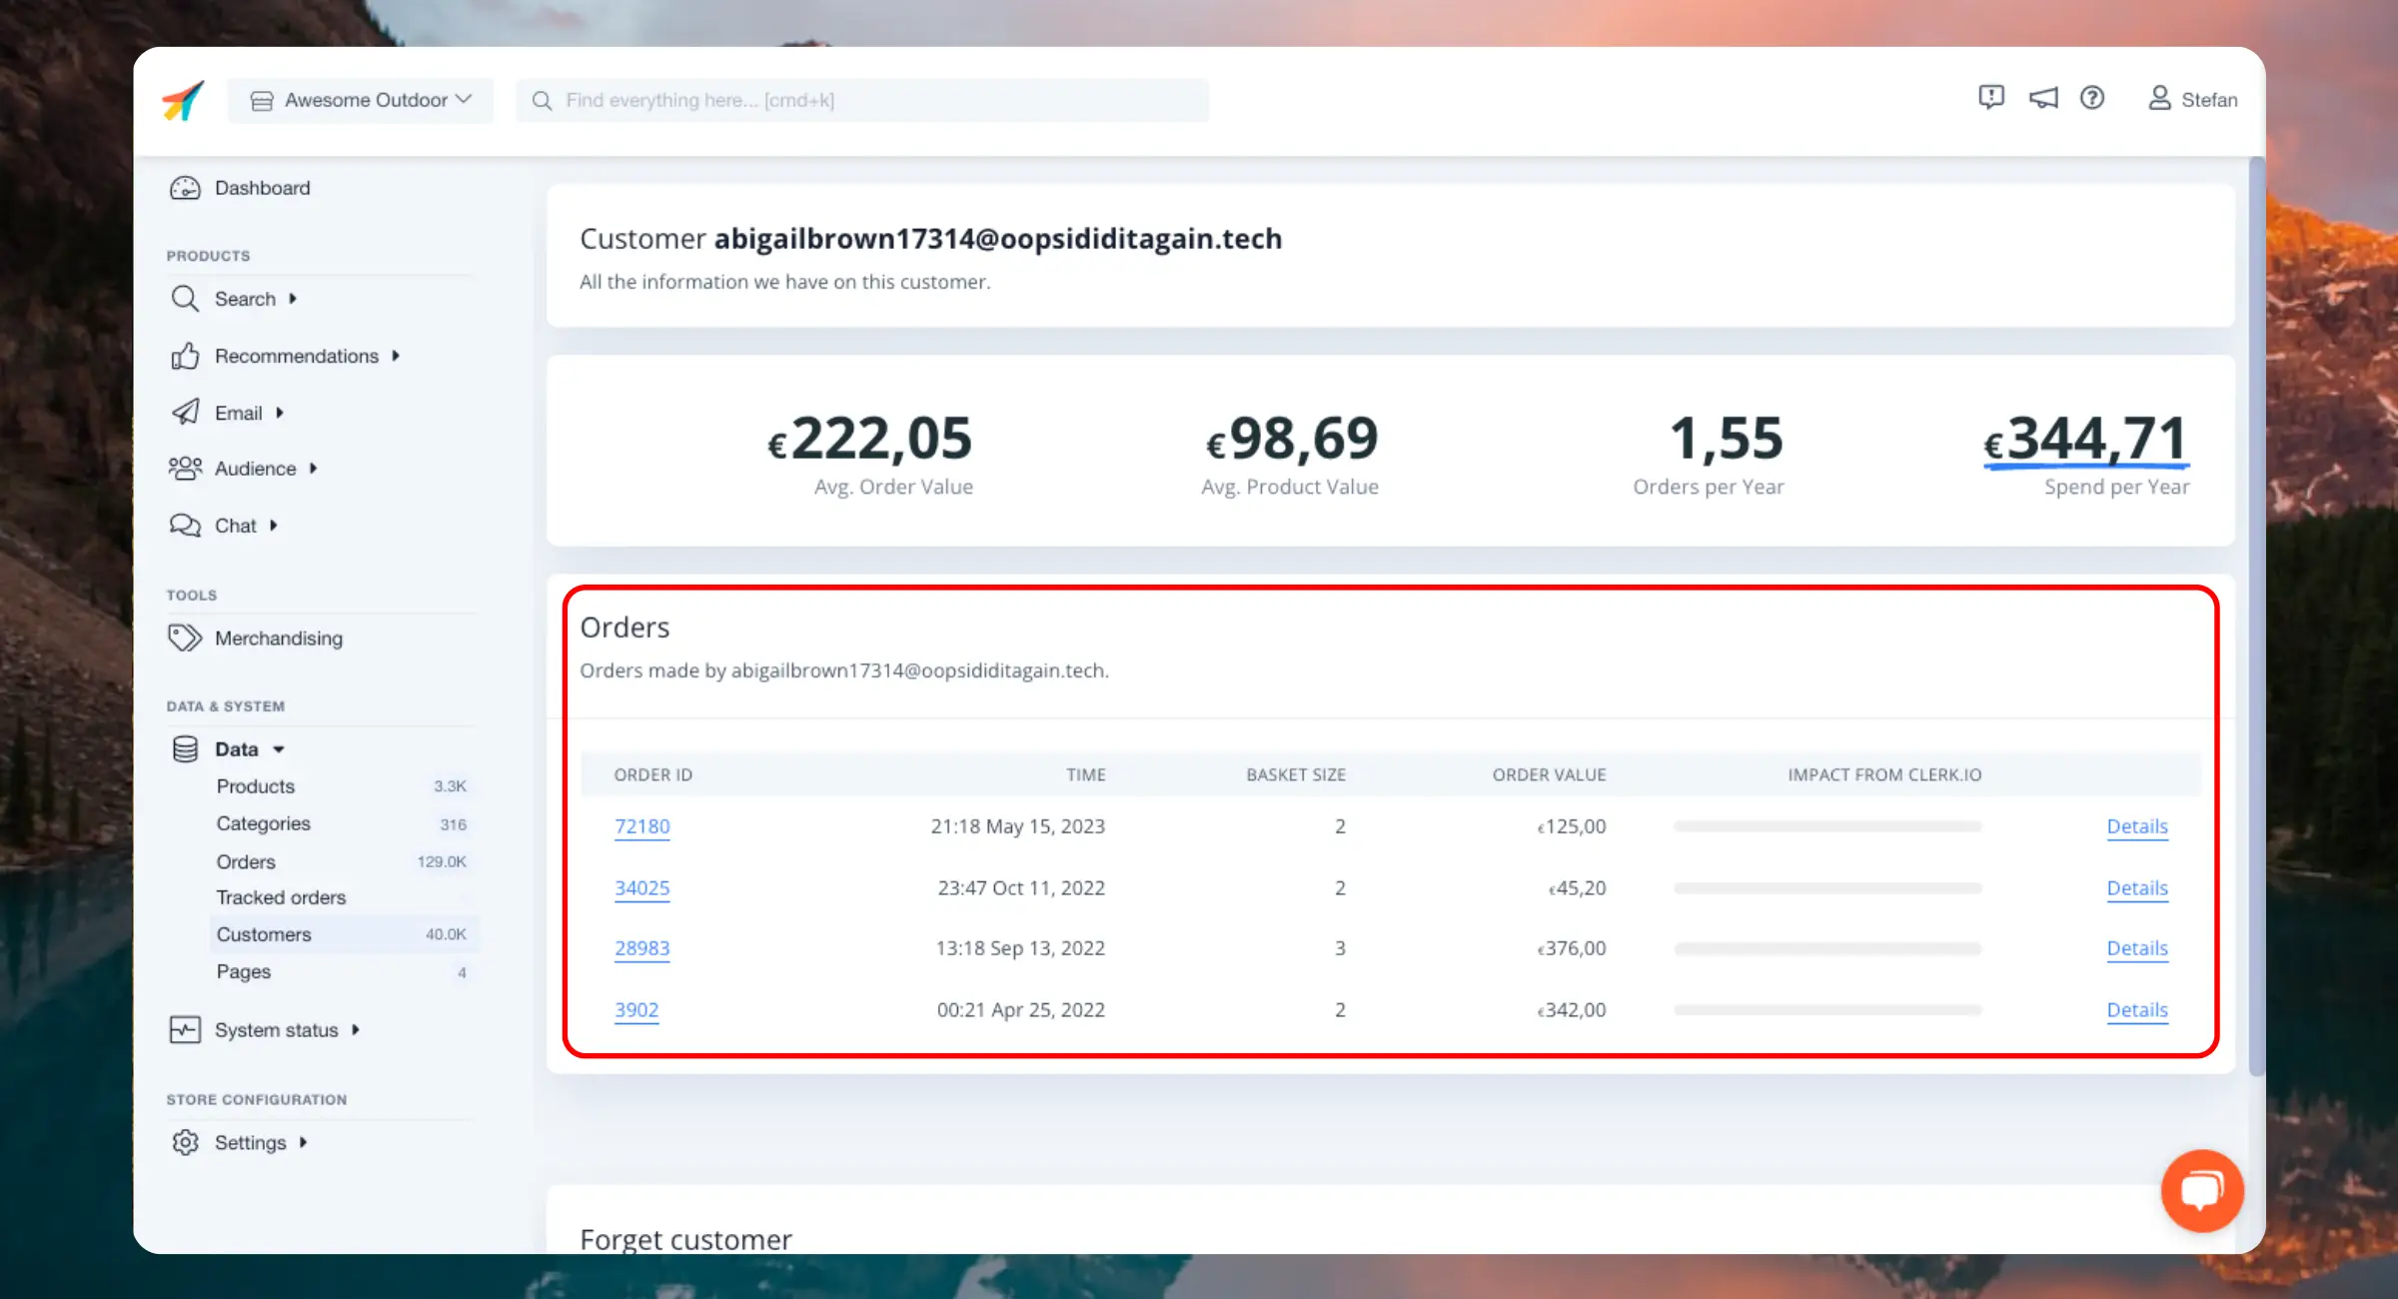This screenshot has height=1299, width=2398.
Task: Expand the Email submenu arrow
Action: (x=280, y=413)
